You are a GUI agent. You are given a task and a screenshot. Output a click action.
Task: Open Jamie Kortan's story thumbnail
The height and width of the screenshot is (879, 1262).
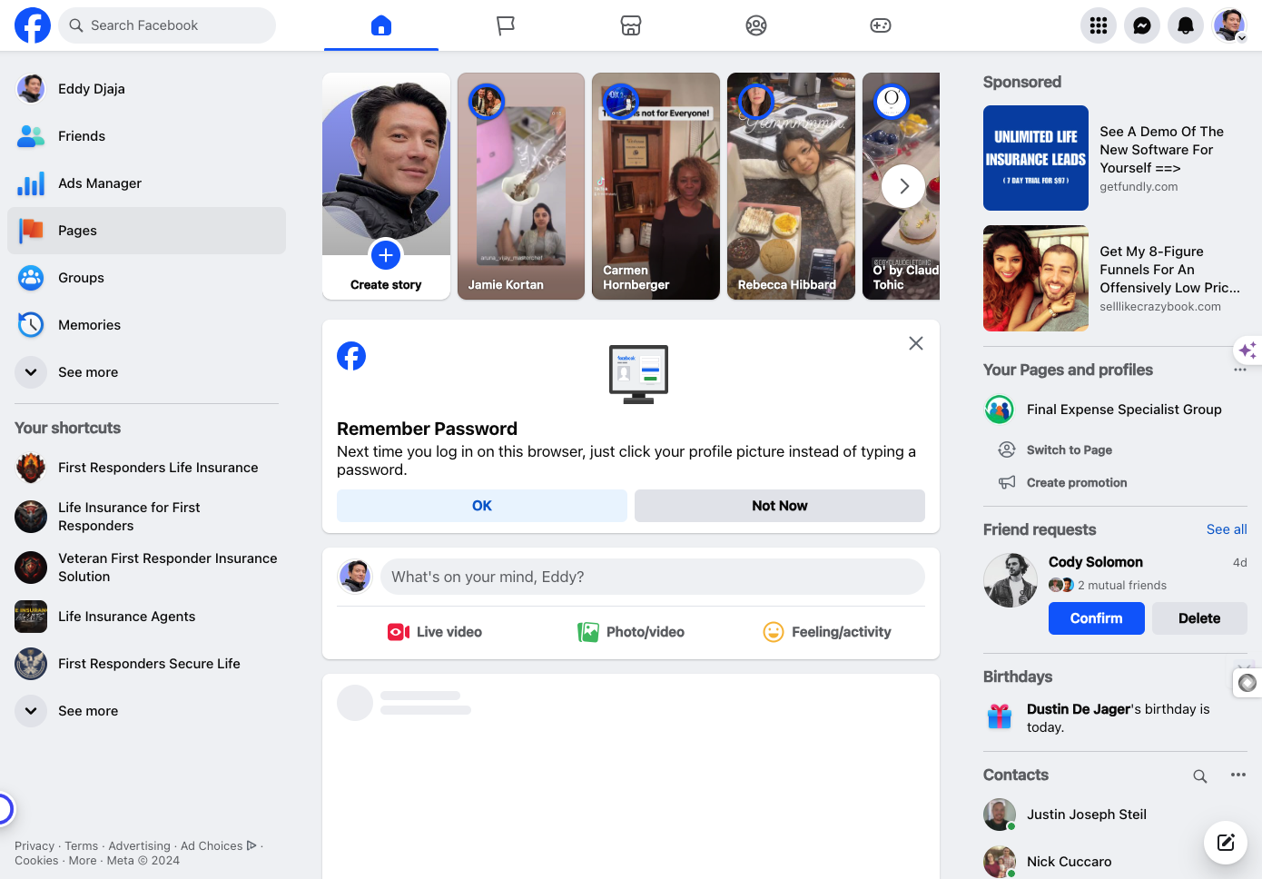pos(521,186)
